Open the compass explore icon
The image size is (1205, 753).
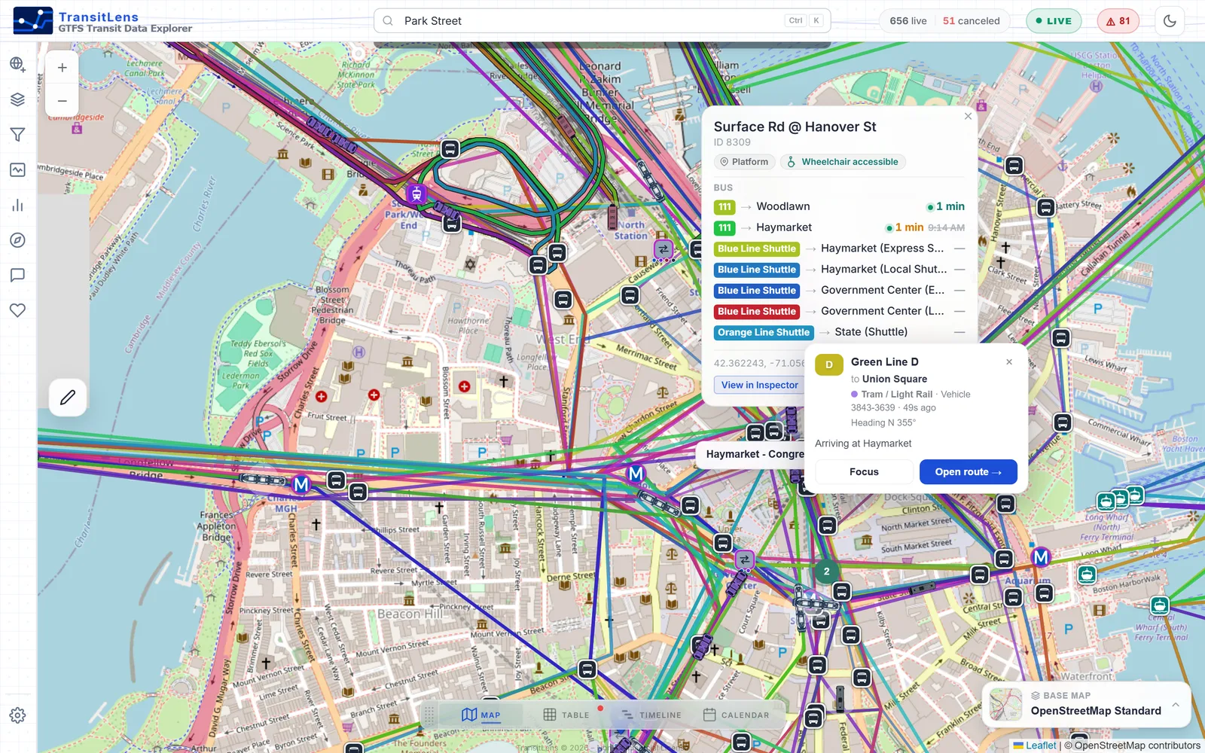point(17,240)
